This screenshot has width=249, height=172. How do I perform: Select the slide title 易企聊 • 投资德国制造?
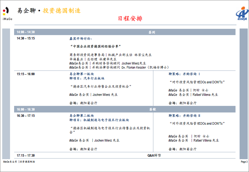click(49, 11)
